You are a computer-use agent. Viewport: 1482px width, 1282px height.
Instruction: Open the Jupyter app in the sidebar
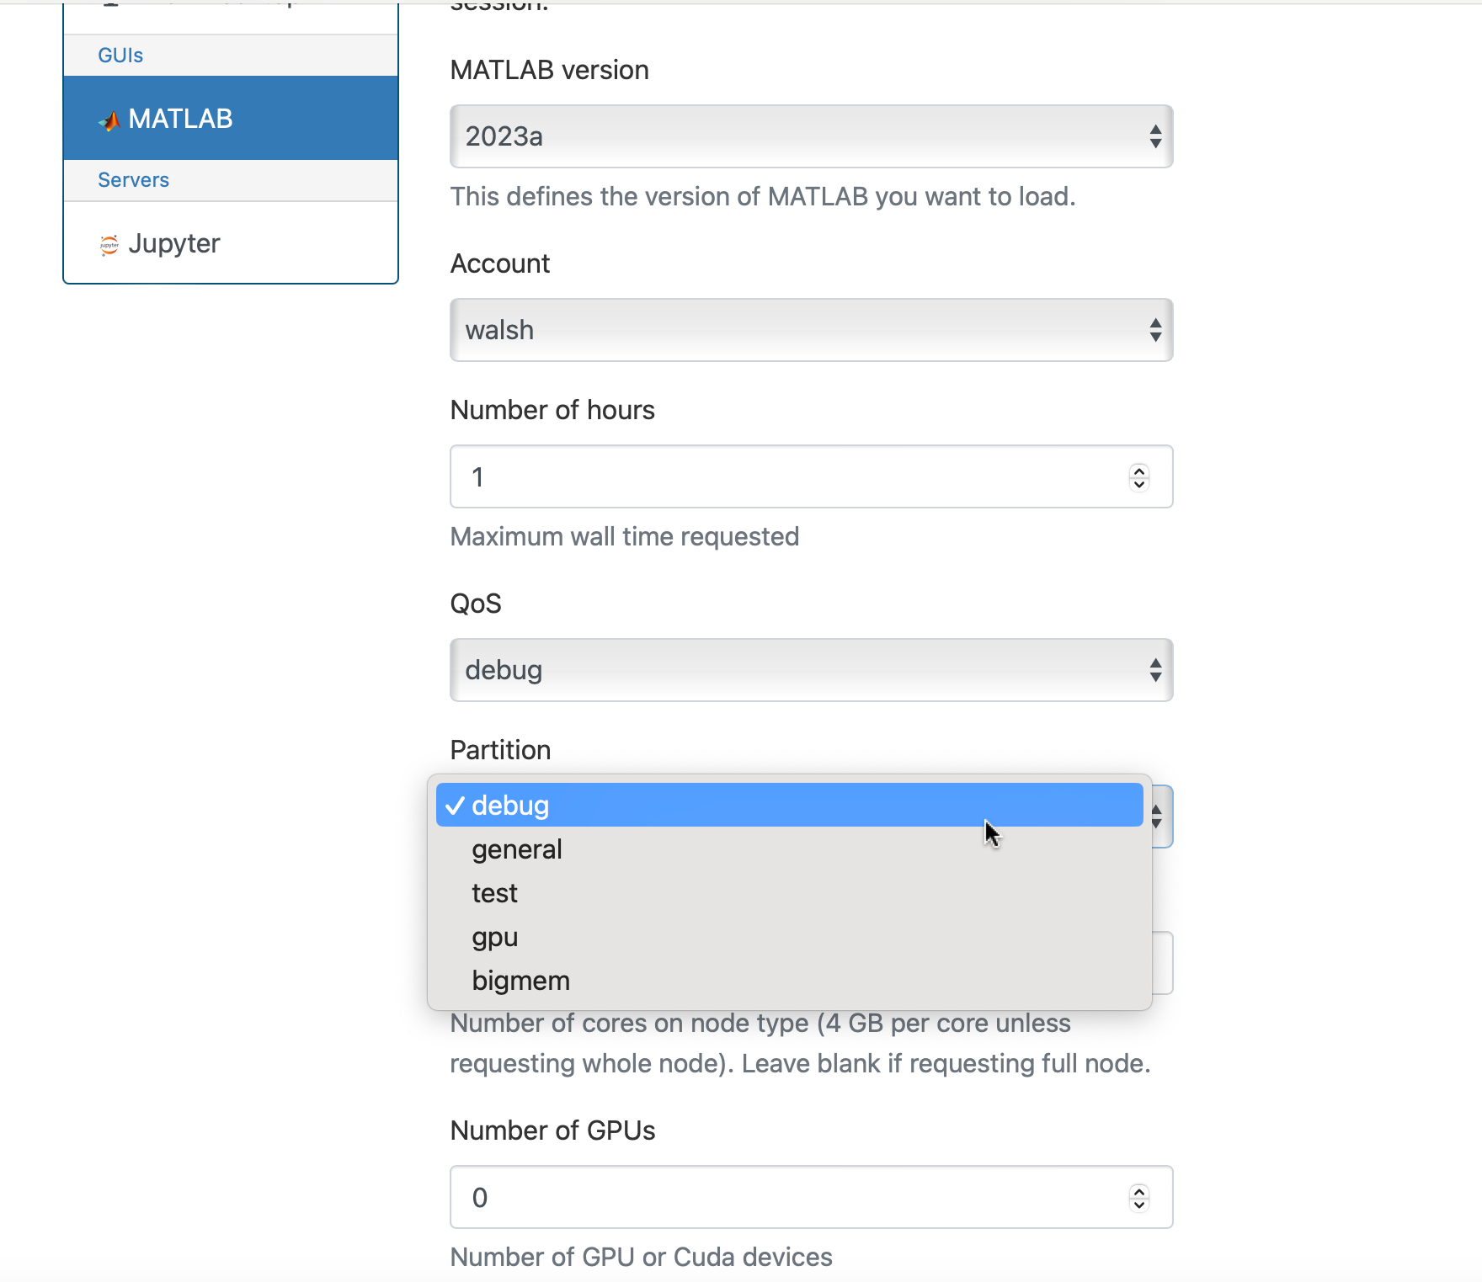231,243
